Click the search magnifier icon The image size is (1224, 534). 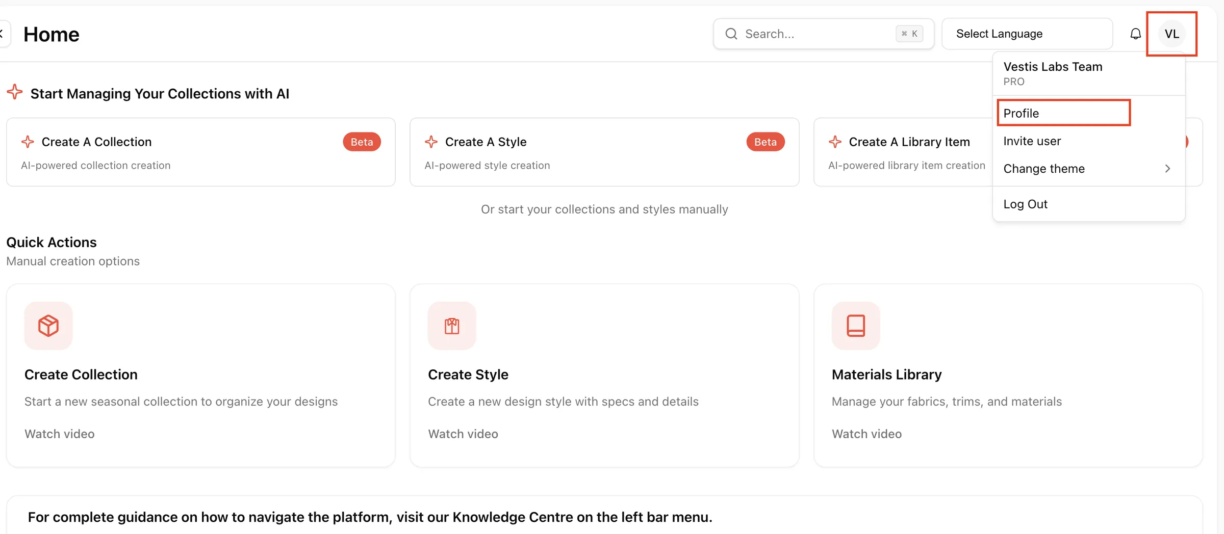click(x=731, y=34)
